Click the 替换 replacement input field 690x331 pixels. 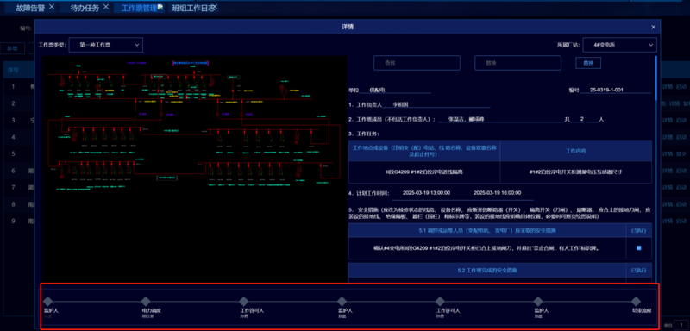coord(517,63)
